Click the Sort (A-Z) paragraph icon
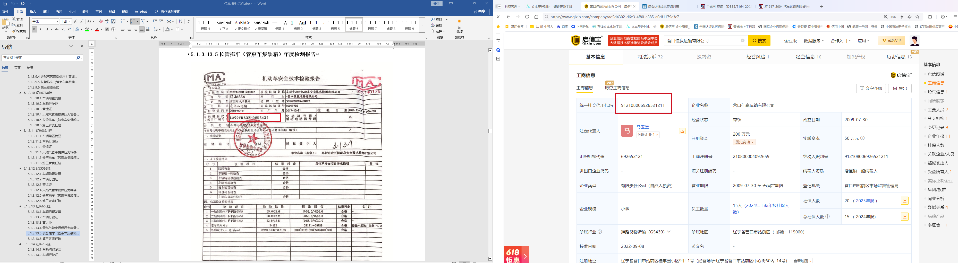The width and height of the screenshot is (958, 263). pos(181,22)
